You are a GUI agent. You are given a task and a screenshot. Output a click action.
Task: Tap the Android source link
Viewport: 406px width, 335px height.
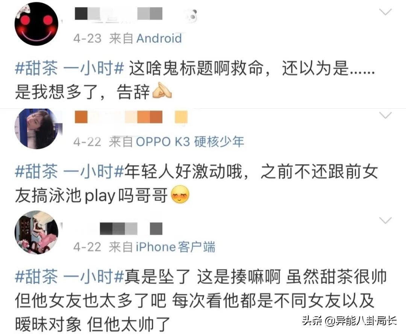(x=159, y=39)
